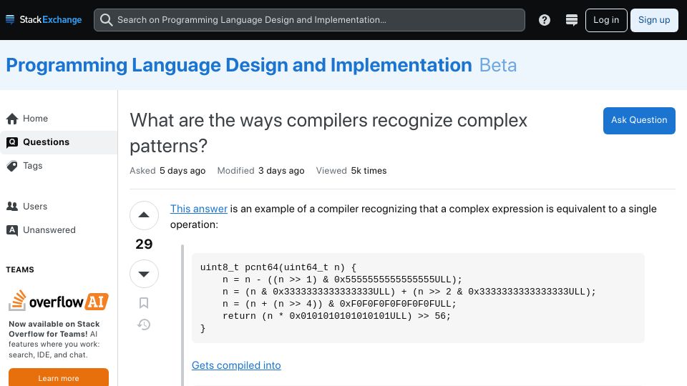Click the Users people icon
The height and width of the screenshot is (386, 687).
[x=12, y=207]
